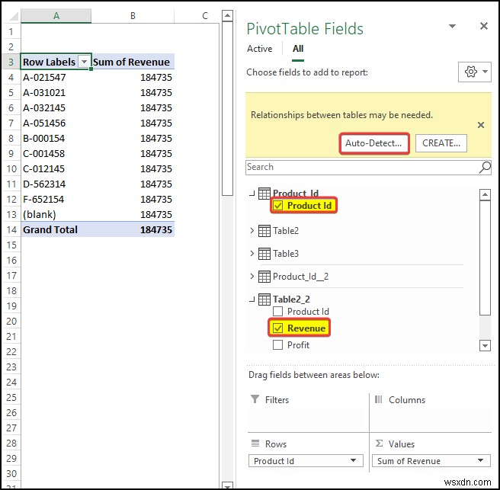Viewport: 500px width, 490px height.
Task: Select column C header
Action: click(205, 15)
